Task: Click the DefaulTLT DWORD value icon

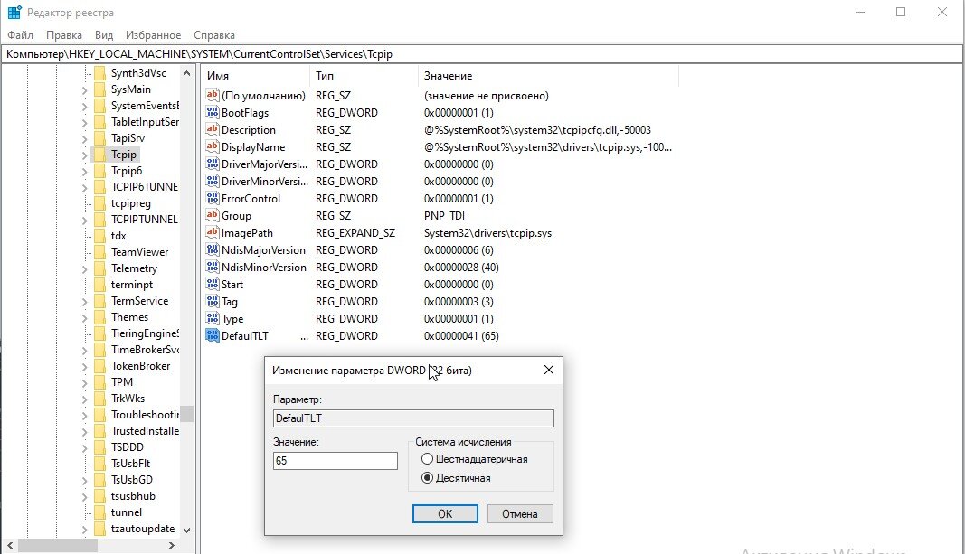Action: tap(213, 335)
